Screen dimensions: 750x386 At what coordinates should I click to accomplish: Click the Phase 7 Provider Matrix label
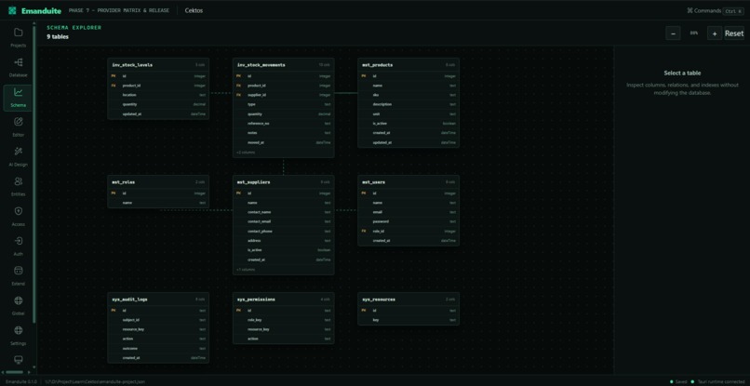click(x=118, y=10)
